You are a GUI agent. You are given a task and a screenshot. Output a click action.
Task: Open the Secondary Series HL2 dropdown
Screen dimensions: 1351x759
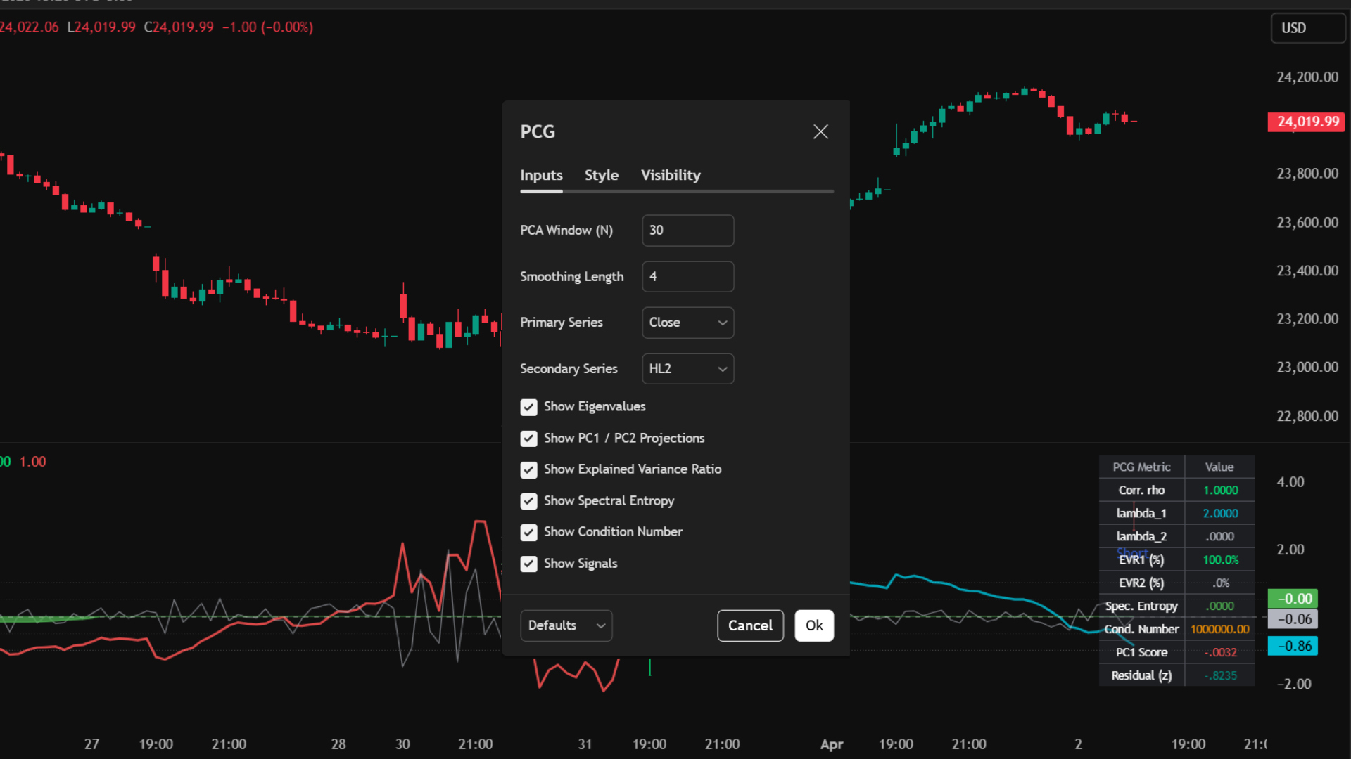(x=687, y=368)
